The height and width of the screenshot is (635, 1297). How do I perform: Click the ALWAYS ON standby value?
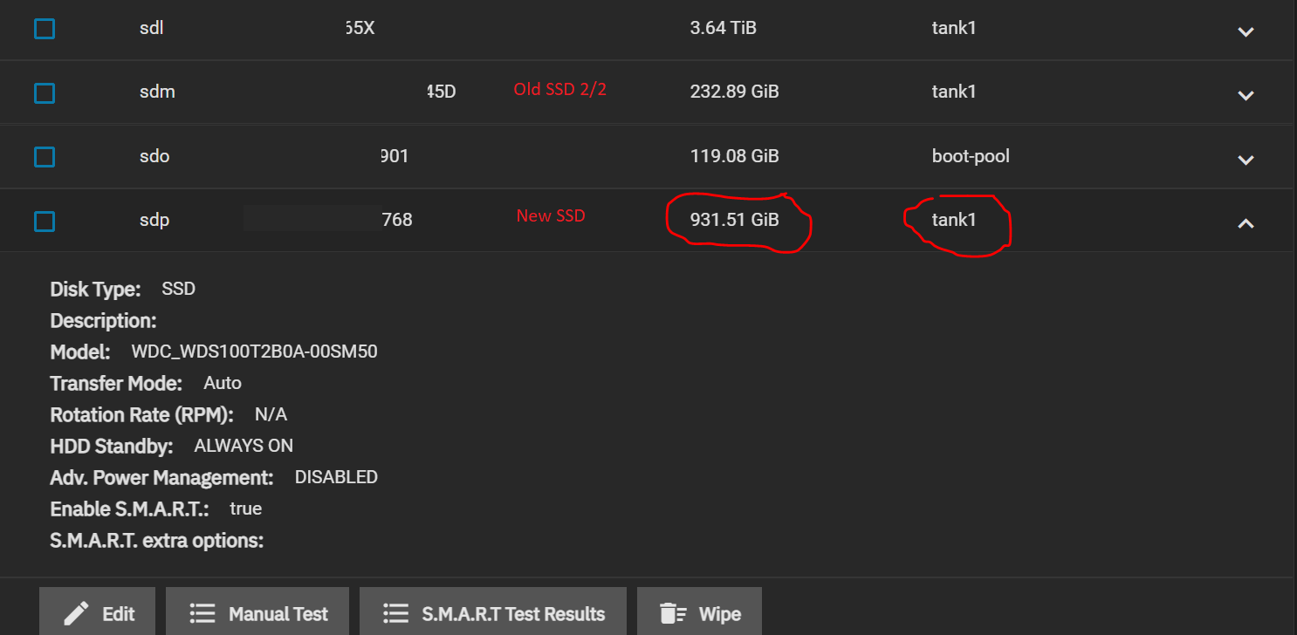244,446
